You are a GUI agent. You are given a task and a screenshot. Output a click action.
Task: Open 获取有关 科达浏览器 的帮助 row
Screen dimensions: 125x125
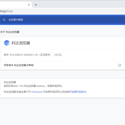[x=62, y=65]
